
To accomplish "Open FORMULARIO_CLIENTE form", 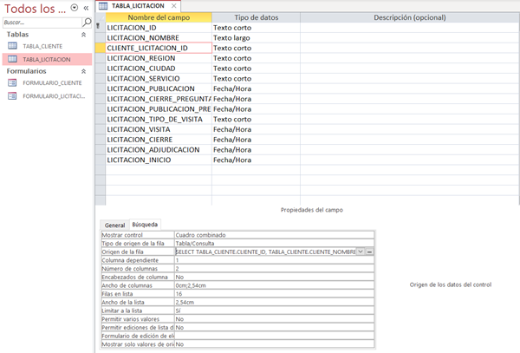I will [51, 83].
